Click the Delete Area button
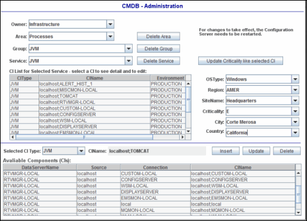The image size is (307, 221). pyautogui.click(x=158, y=37)
